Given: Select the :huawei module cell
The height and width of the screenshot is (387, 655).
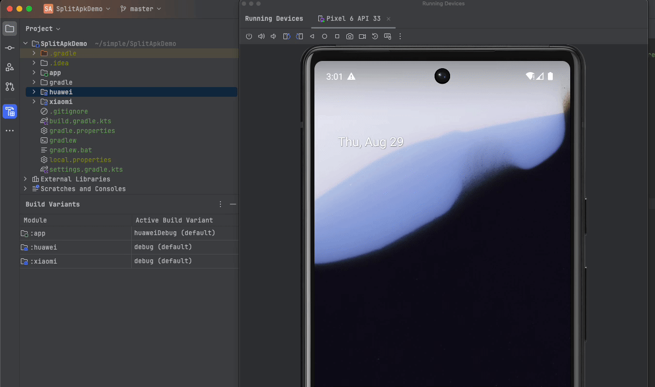Looking at the screenshot, I should pos(76,247).
